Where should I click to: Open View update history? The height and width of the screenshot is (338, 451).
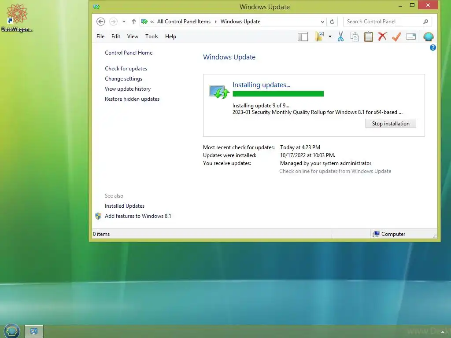pyautogui.click(x=128, y=89)
